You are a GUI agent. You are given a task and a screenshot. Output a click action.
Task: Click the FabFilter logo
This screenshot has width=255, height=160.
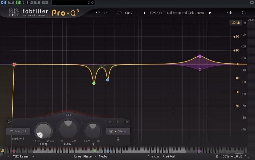(x=28, y=12)
